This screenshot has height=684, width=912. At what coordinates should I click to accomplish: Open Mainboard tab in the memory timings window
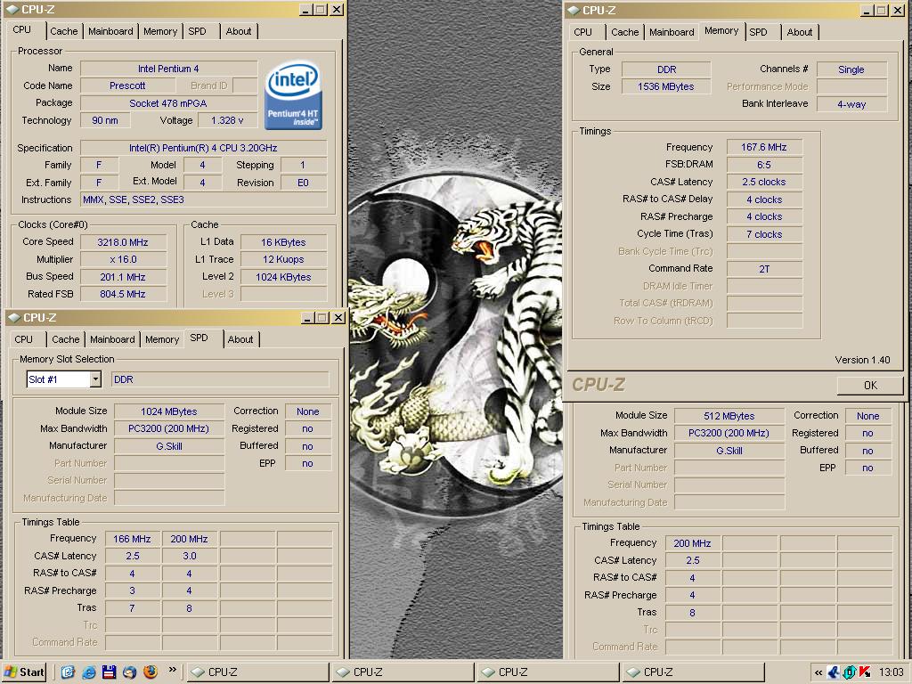(x=672, y=32)
